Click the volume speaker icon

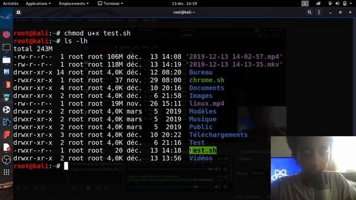(338, 3)
